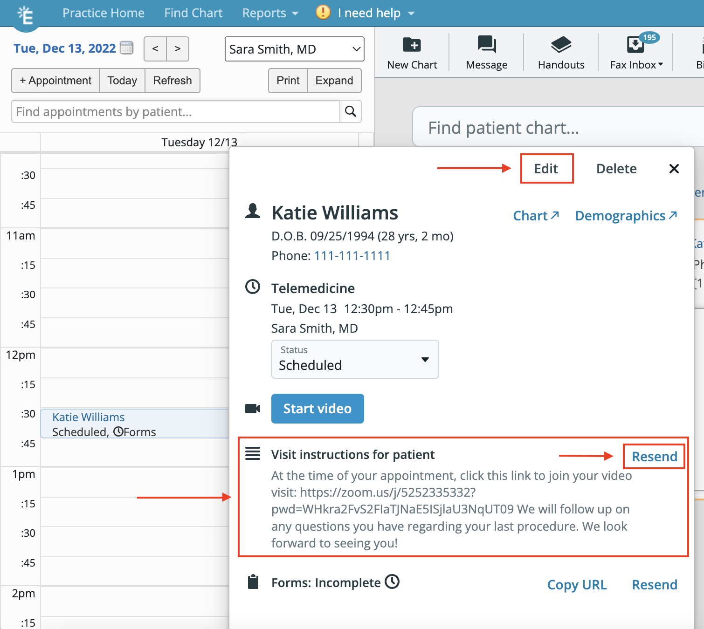Click the clock icon beside Telemedicine

(253, 287)
